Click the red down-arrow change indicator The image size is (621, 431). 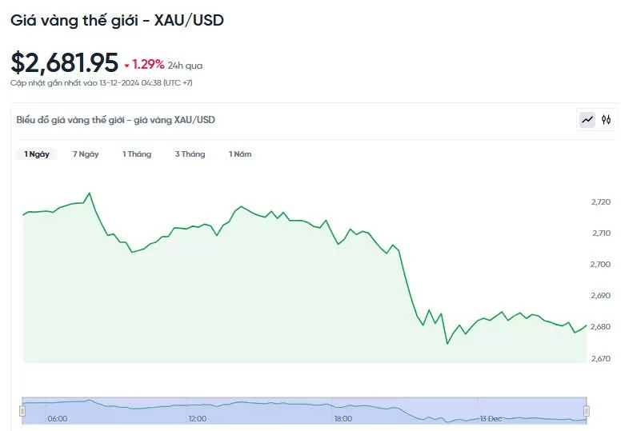point(126,66)
